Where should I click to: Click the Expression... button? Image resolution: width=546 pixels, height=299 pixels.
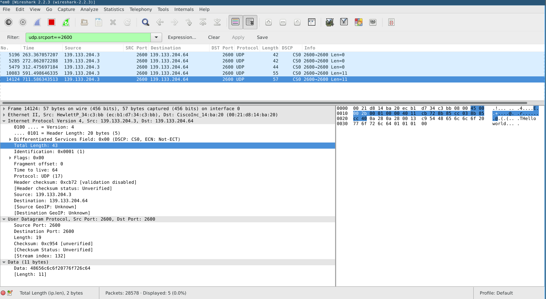(182, 38)
